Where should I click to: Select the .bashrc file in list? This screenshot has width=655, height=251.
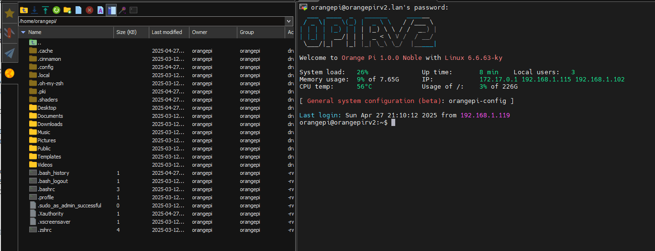point(46,189)
